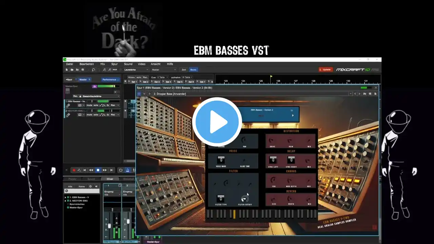The width and height of the screenshot is (434, 244).
Task: Open the Eingang dropdown on mixer channel 1
Action: [112, 195]
